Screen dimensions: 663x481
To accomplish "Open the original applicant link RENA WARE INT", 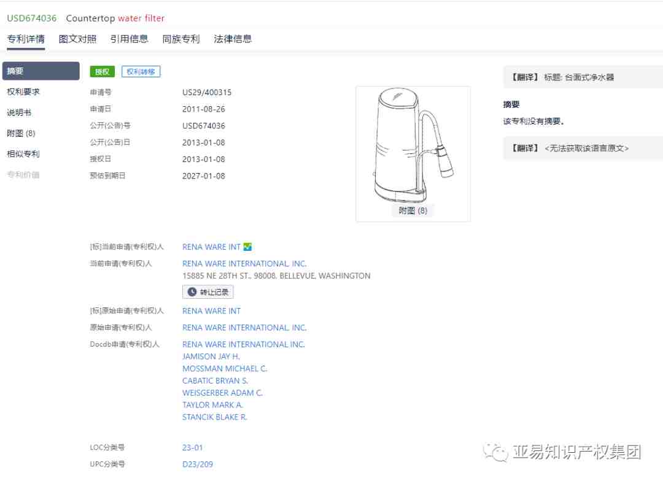I will point(211,311).
